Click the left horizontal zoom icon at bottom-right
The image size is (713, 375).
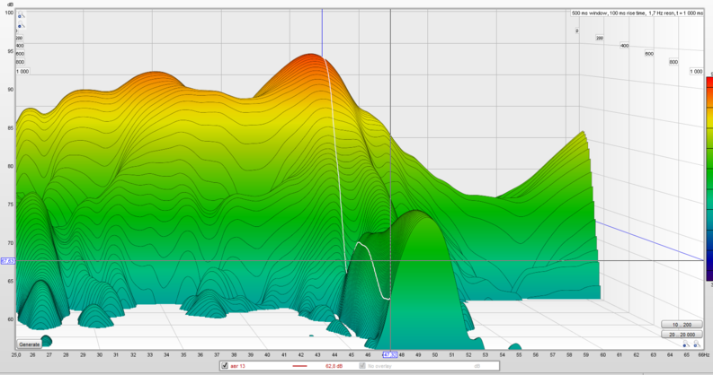(686, 344)
